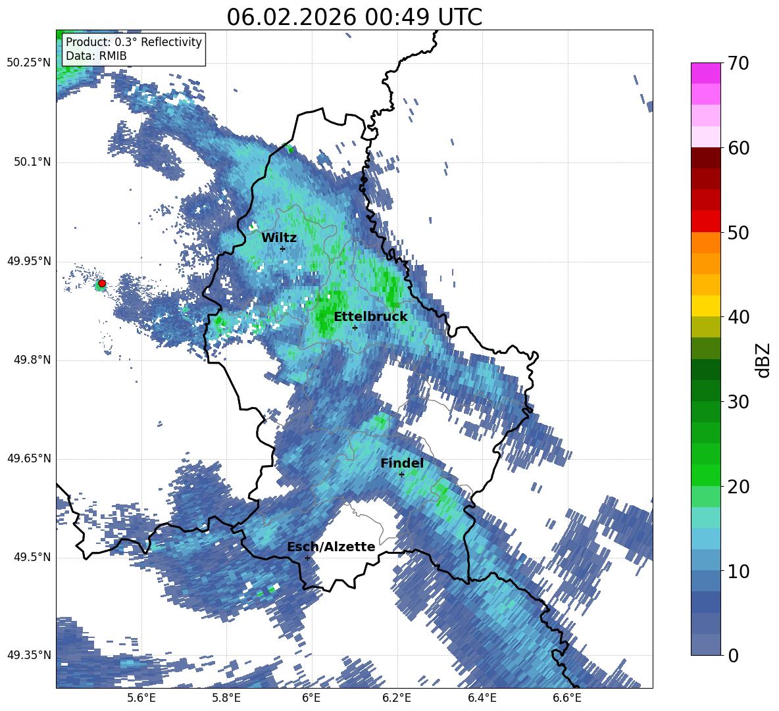Image resolution: width=779 pixels, height=711 pixels.
Task: Click the 49.65°N latitude label
Action: point(29,458)
